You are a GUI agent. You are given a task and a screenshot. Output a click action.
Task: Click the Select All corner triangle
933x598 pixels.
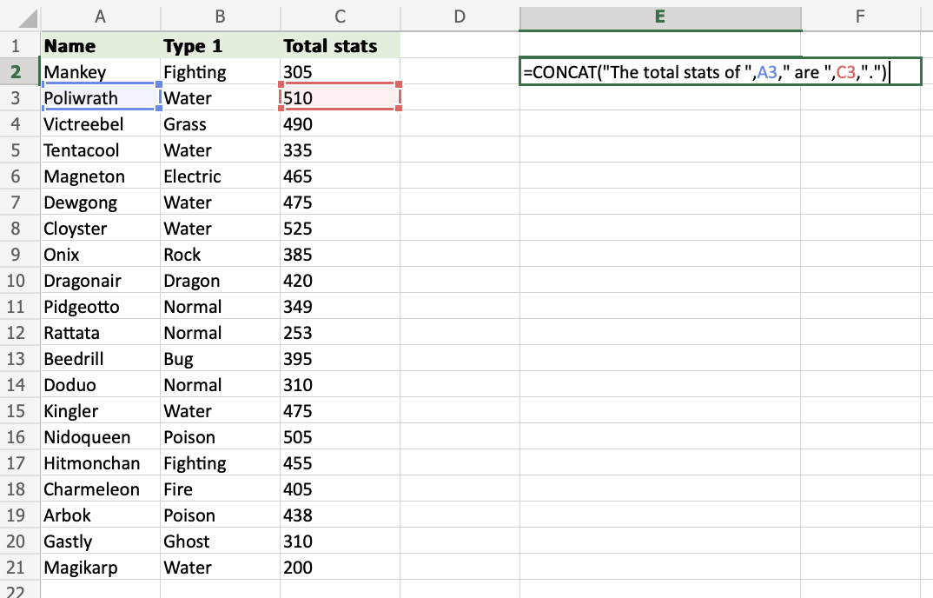pos(23,17)
